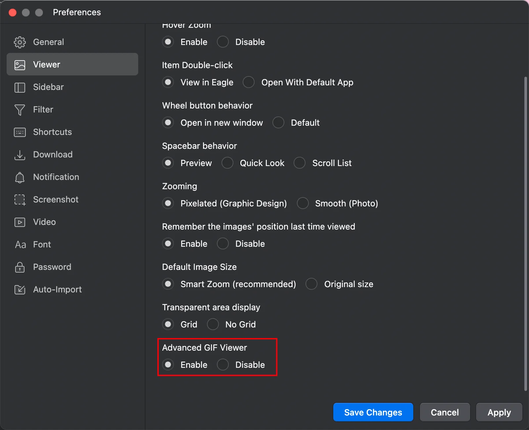Select the Sidebar panel icon
This screenshot has height=430, width=529.
pyautogui.click(x=20, y=87)
